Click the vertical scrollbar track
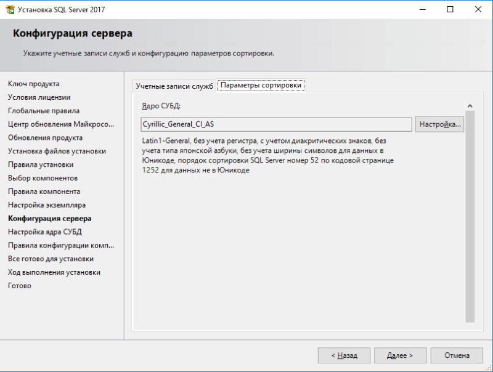The image size is (493, 372). 470,216
